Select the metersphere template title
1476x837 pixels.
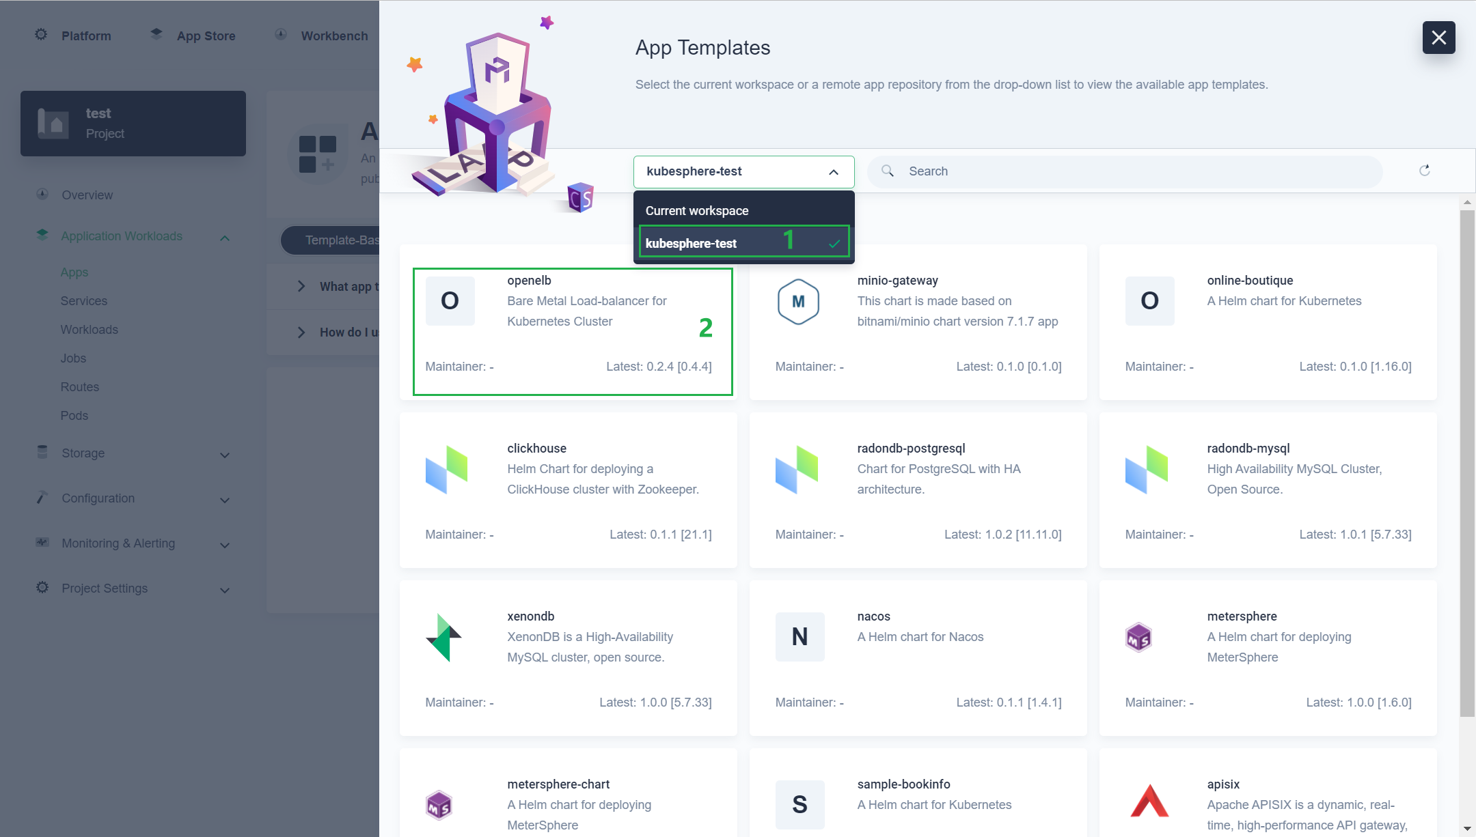click(x=1242, y=616)
